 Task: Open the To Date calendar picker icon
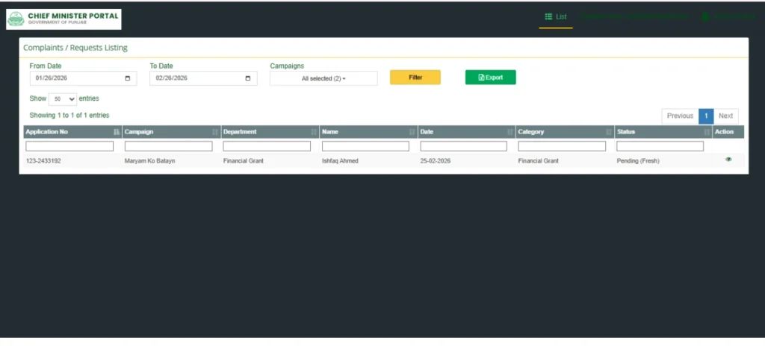(248, 78)
